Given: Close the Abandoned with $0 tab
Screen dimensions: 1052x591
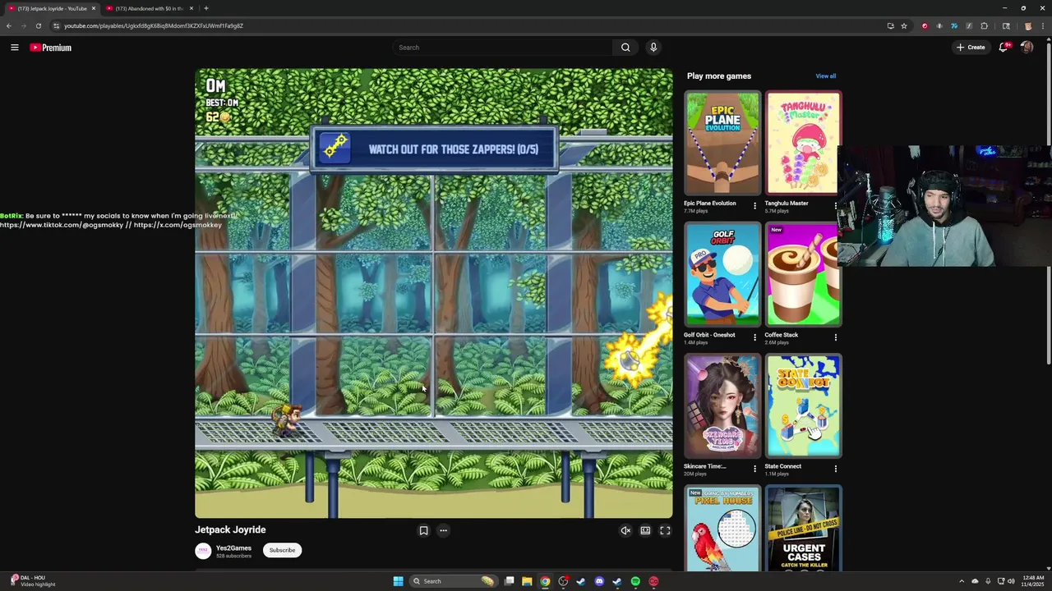Looking at the screenshot, I should click(191, 8).
